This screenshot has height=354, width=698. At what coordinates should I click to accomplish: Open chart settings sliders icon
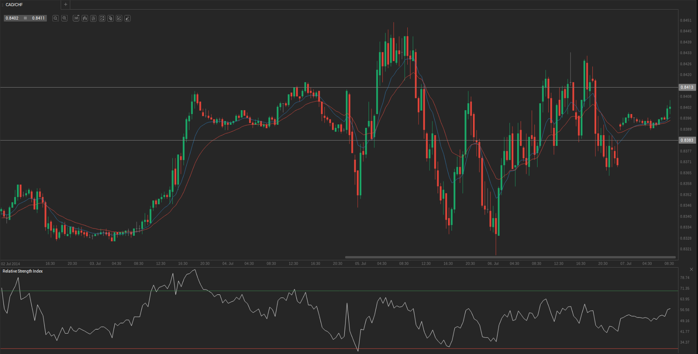93,18
